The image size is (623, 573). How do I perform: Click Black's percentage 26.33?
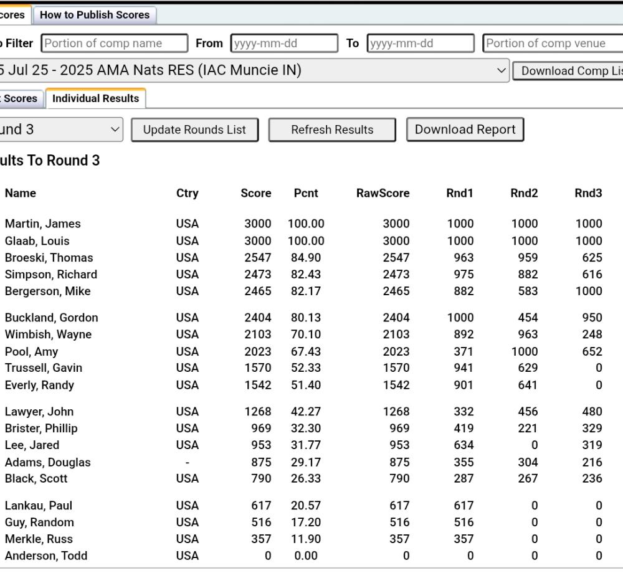[x=306, y=478]
